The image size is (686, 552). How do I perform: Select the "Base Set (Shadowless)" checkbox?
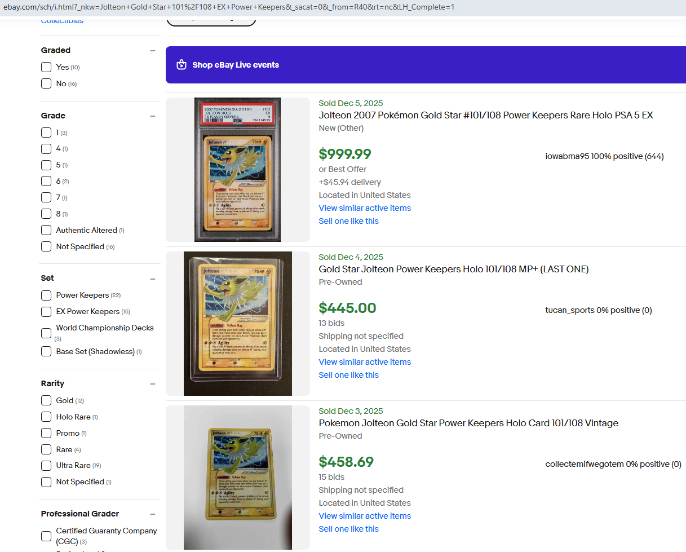tap(46, 351)
